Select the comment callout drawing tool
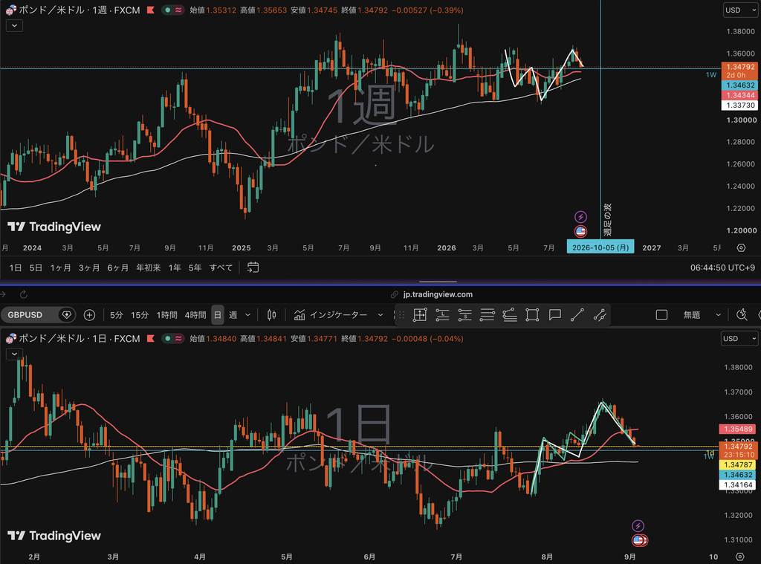Viewport: 761px width, 564px height. click(x=554, y=315)
